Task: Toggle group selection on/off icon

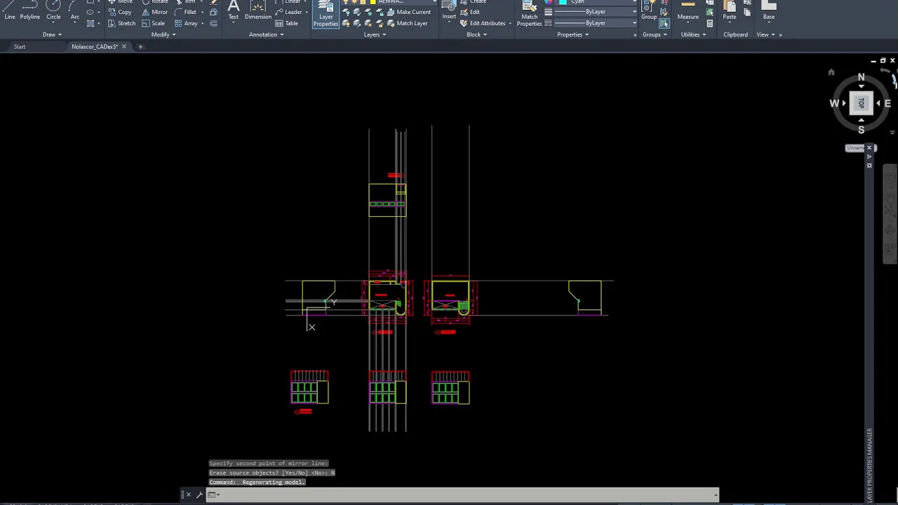Action: click(x=664, y=23)
